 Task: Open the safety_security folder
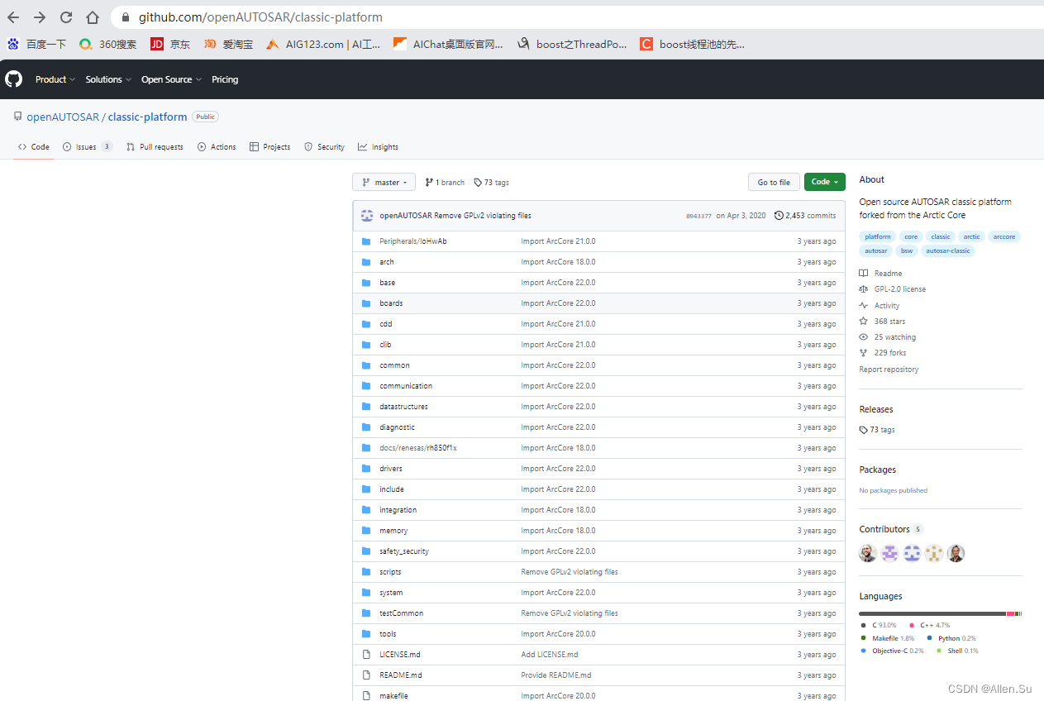404,551
